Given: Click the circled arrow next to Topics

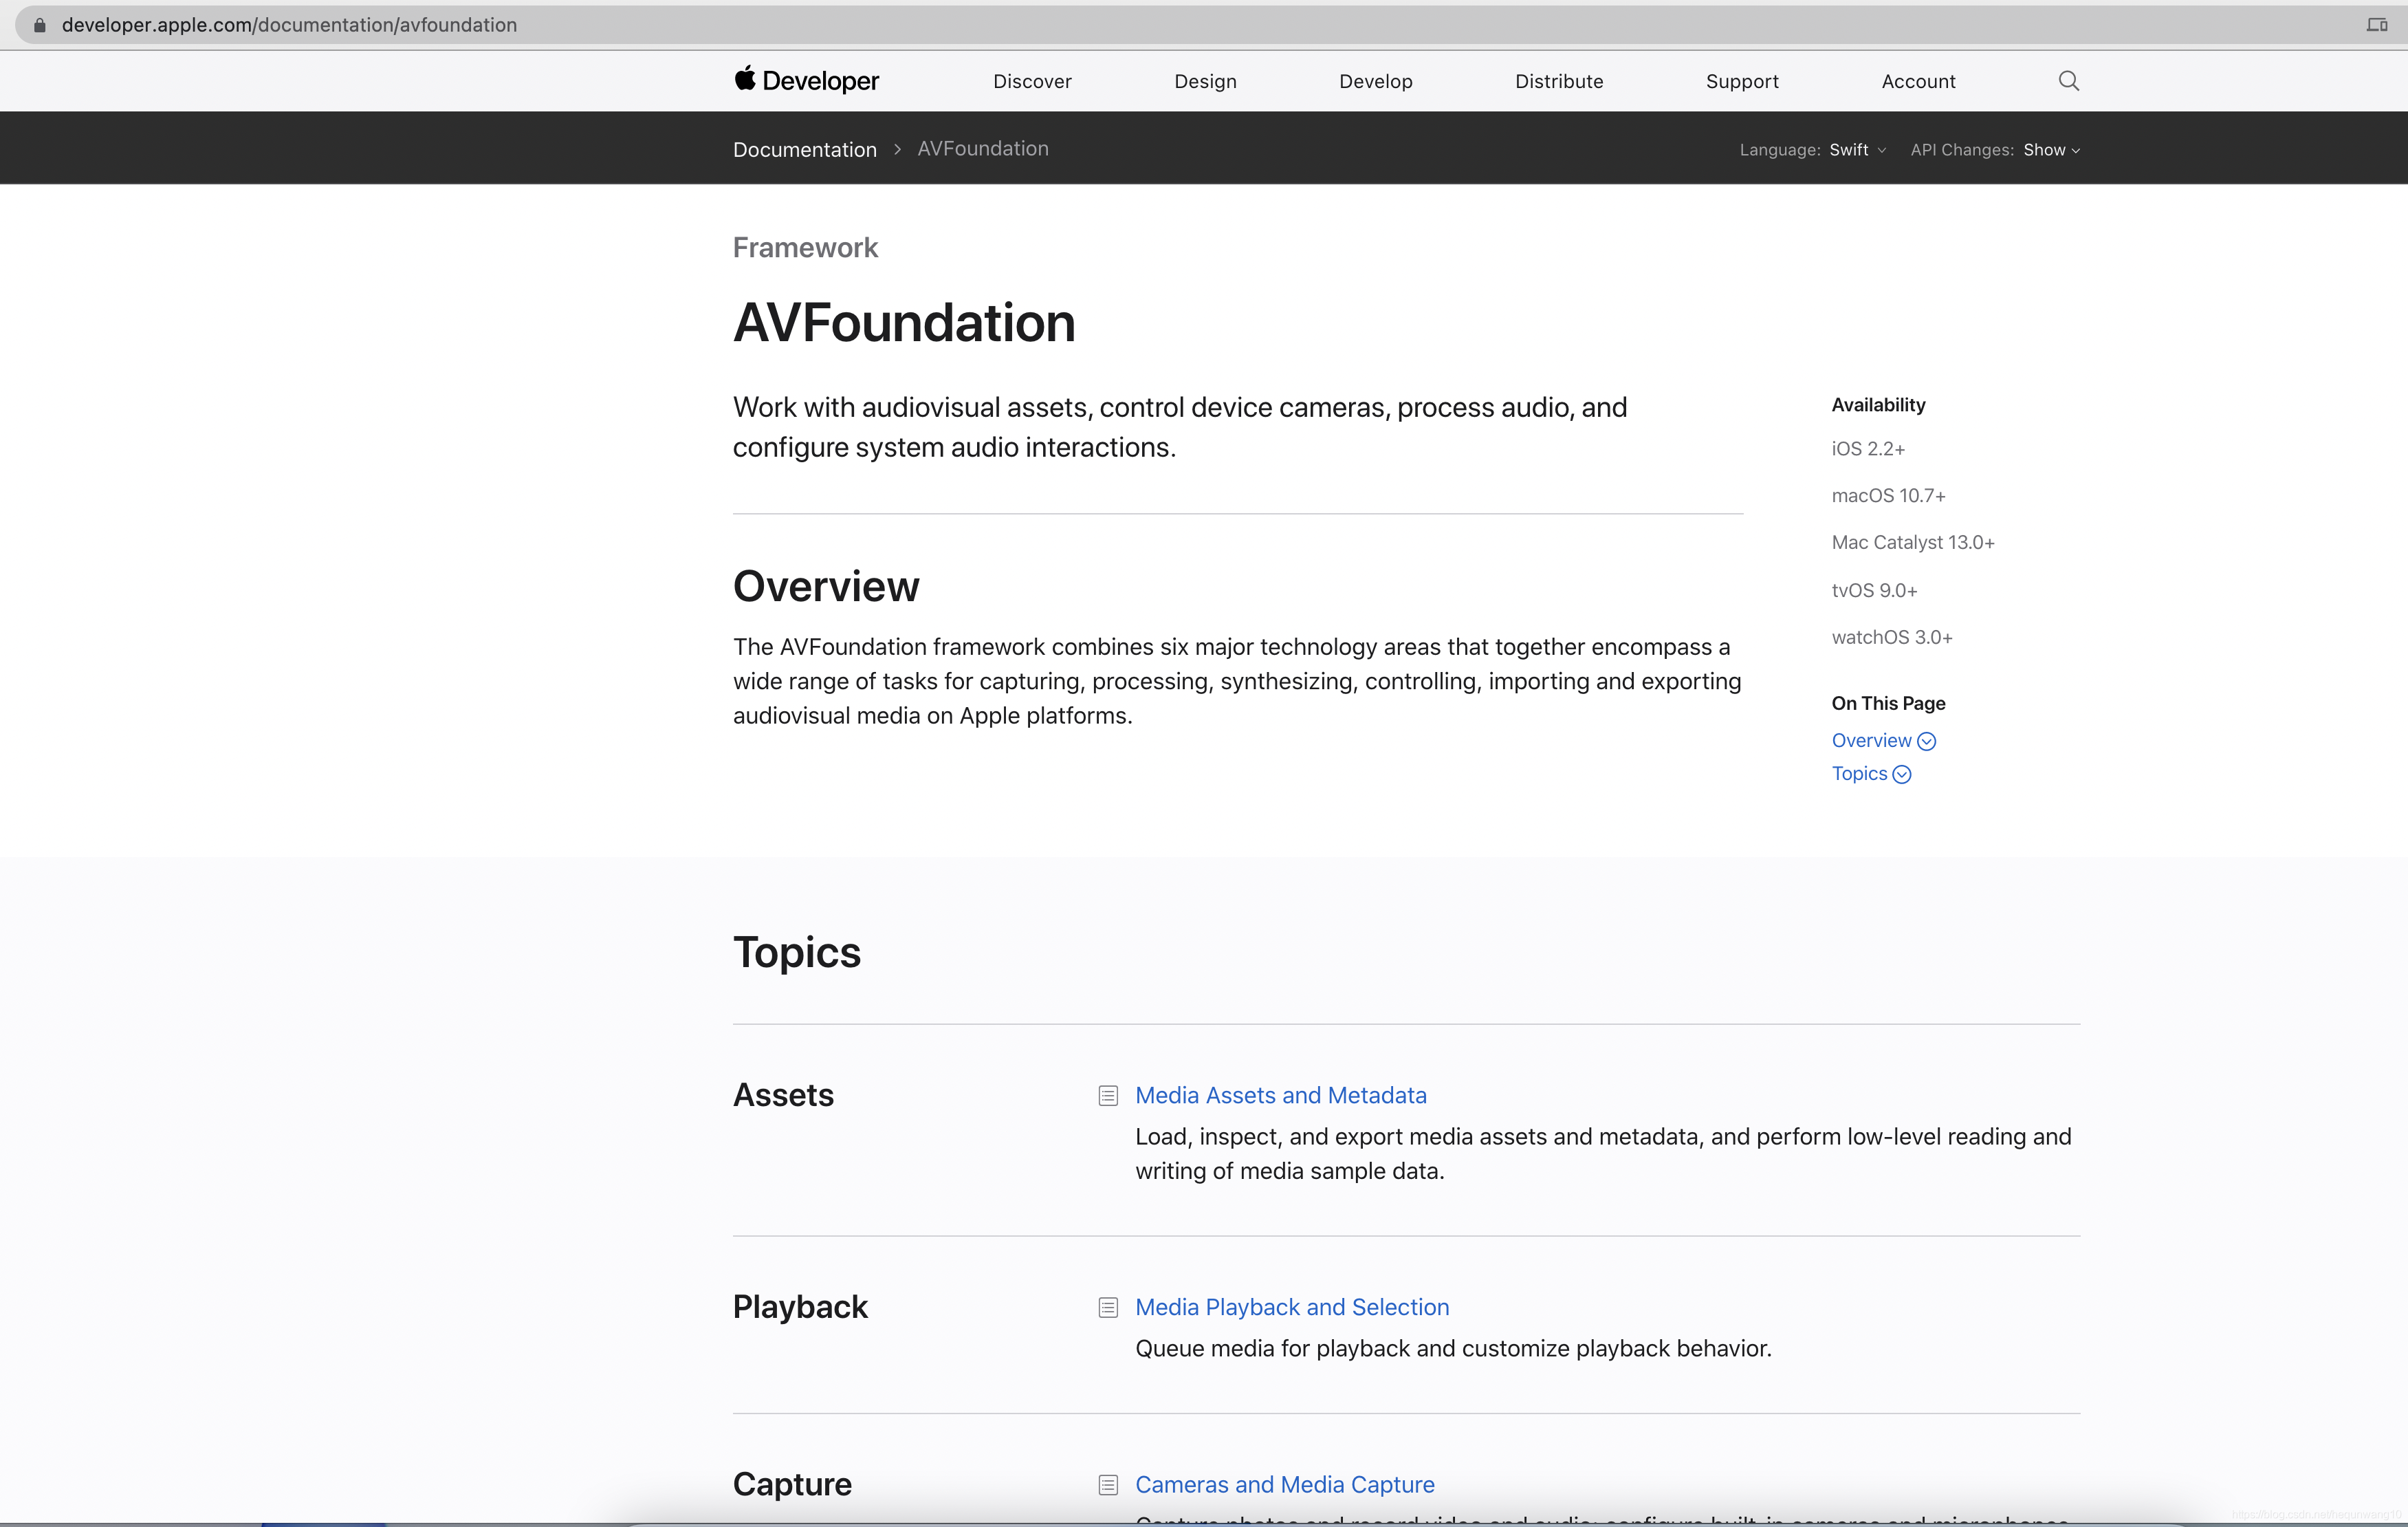Looking at the screenshot, I should pos(1902,775).
